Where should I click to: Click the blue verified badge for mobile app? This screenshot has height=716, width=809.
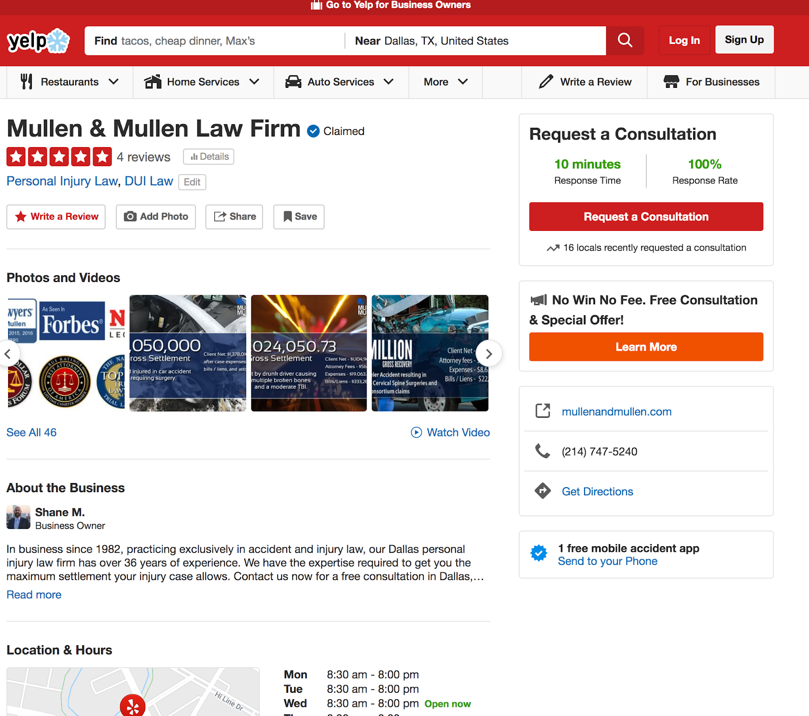539,553
